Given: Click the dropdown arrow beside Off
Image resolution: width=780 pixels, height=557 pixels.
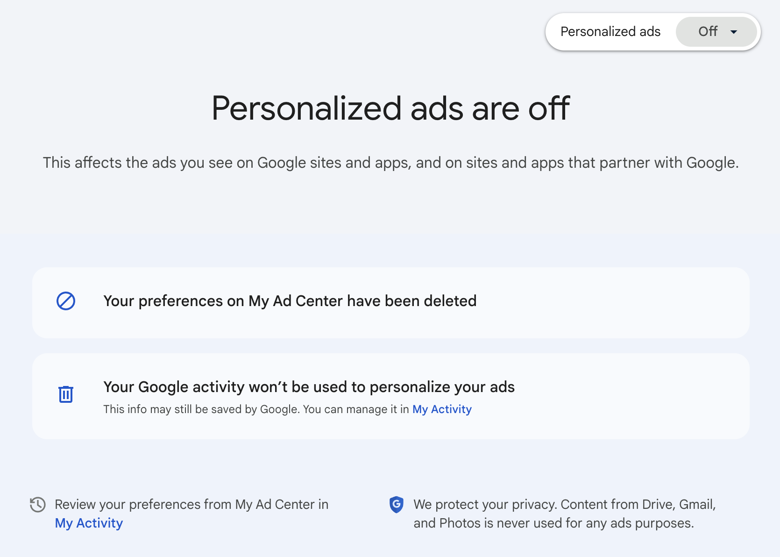Looking at the screenshot, I should click(734, 32).
